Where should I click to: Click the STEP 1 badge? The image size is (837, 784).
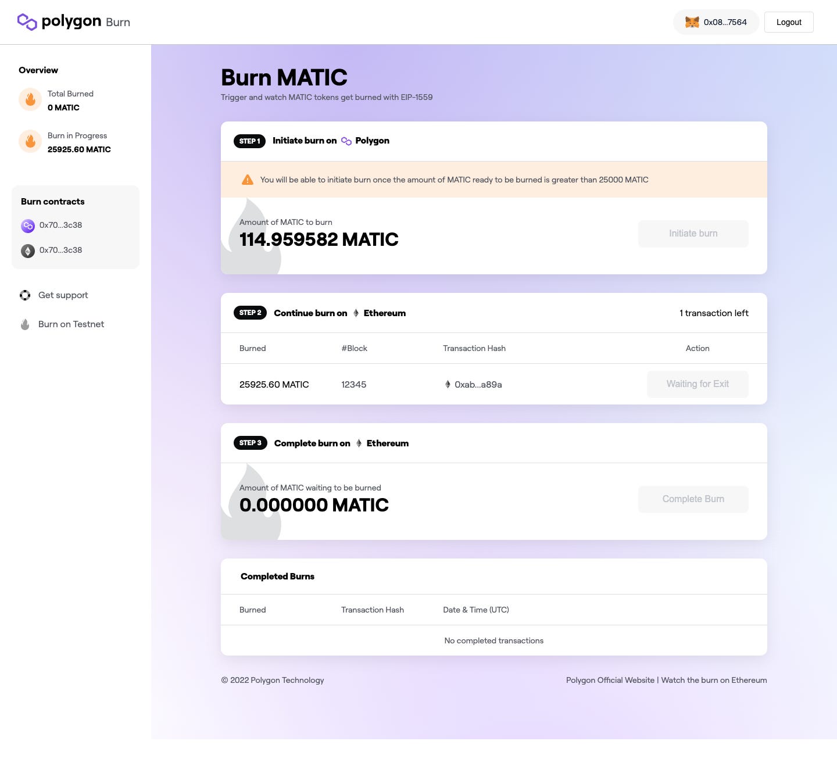pyautogui.click(x=249, y=141)
